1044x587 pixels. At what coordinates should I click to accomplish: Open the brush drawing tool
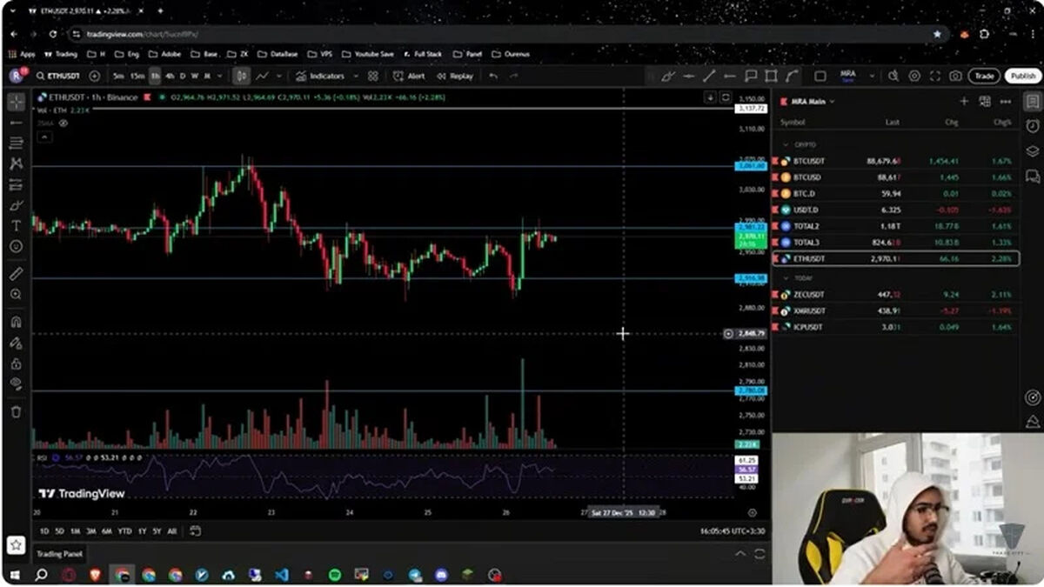click(x=16, y=205)
